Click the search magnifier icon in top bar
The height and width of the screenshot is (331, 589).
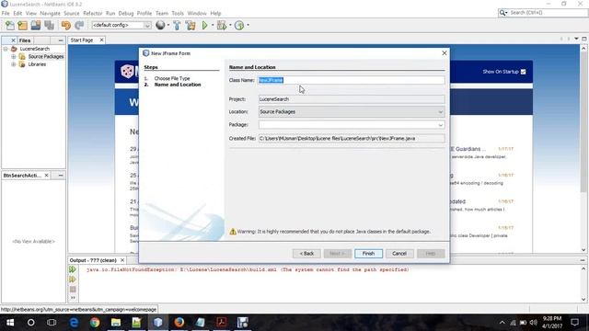(x=502, y=13)
